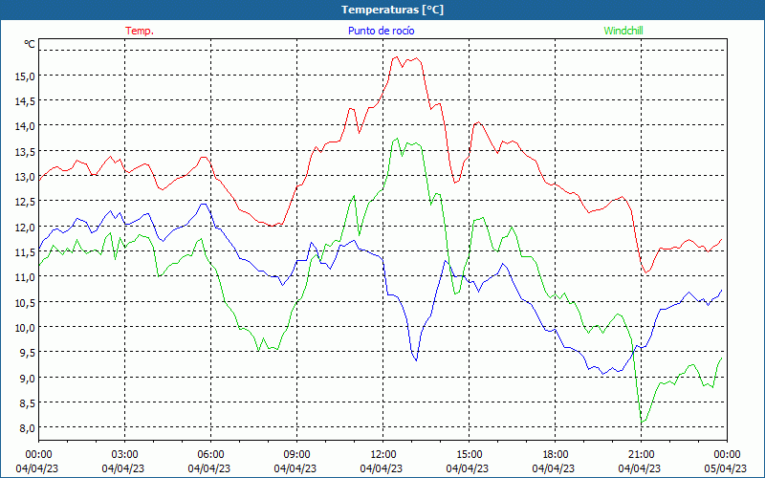Click the blue dew point dip near 13:00
765x478 pixels.
pyautogui.click(x=416, y=360)
